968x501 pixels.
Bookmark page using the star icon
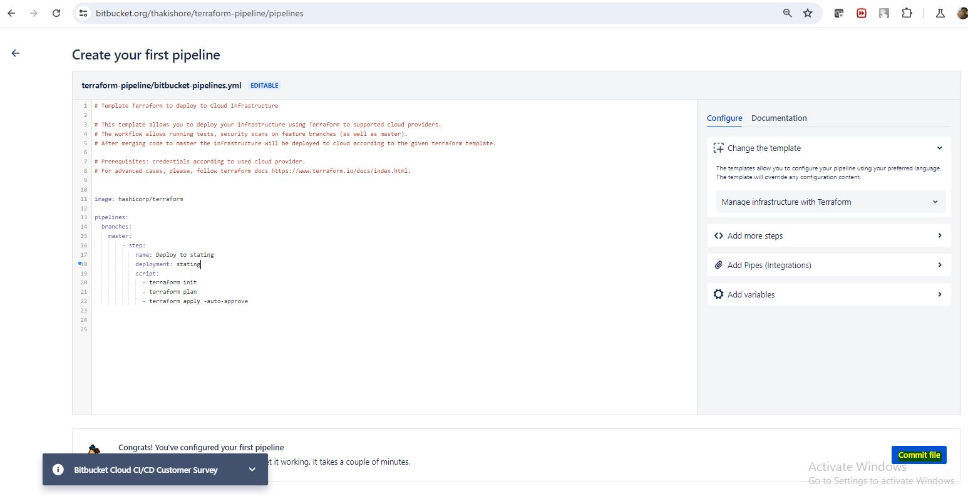tap(808, 13)
